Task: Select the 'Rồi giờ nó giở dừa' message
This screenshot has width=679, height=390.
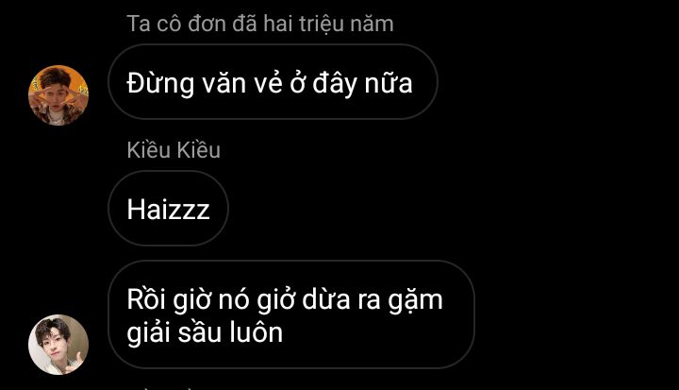Action: click(x=291, y=314)
